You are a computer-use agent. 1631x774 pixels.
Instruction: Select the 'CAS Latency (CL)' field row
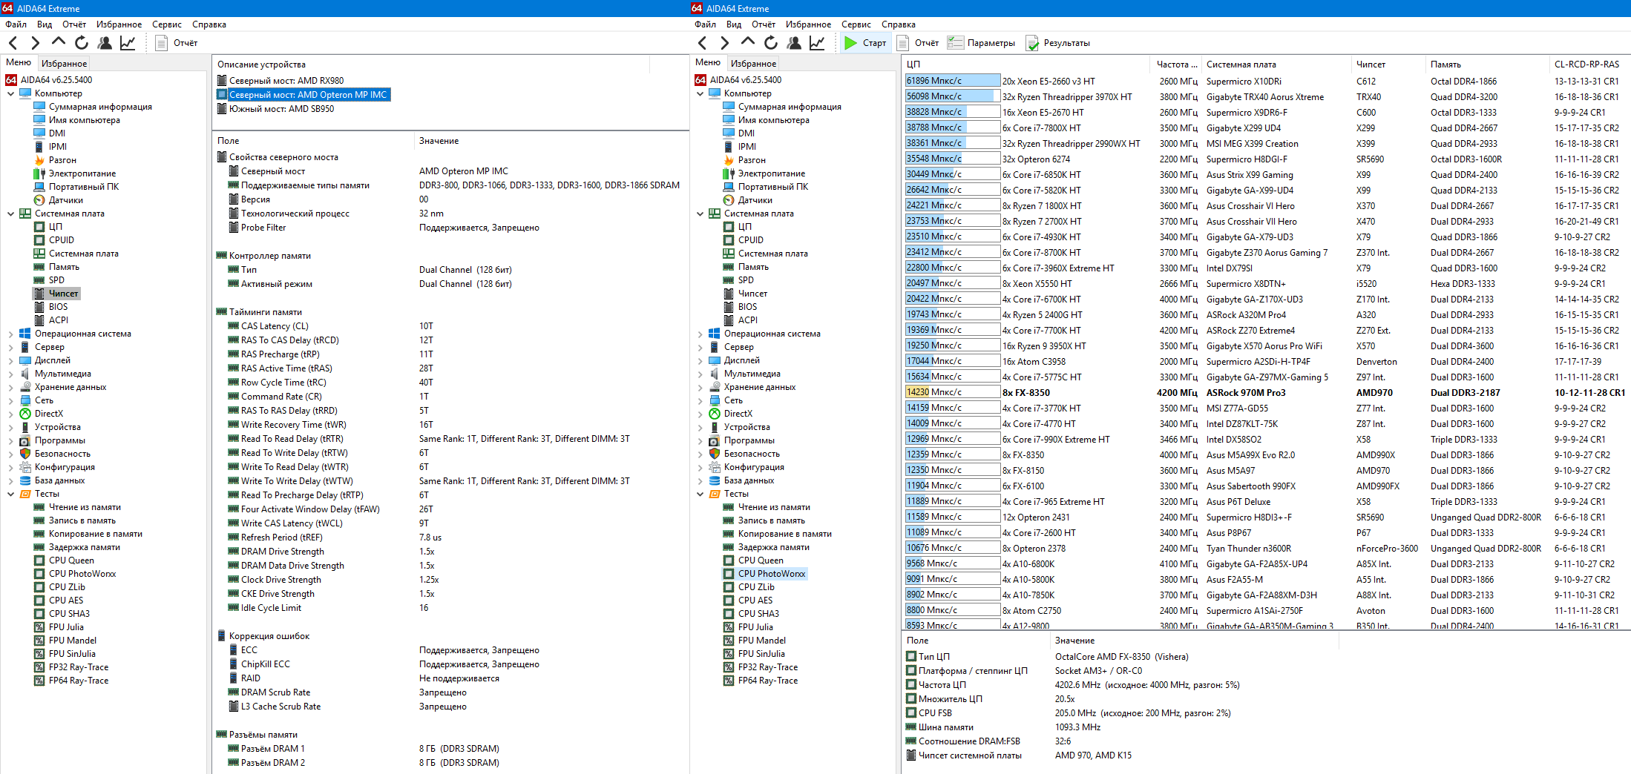coord(450,326)
